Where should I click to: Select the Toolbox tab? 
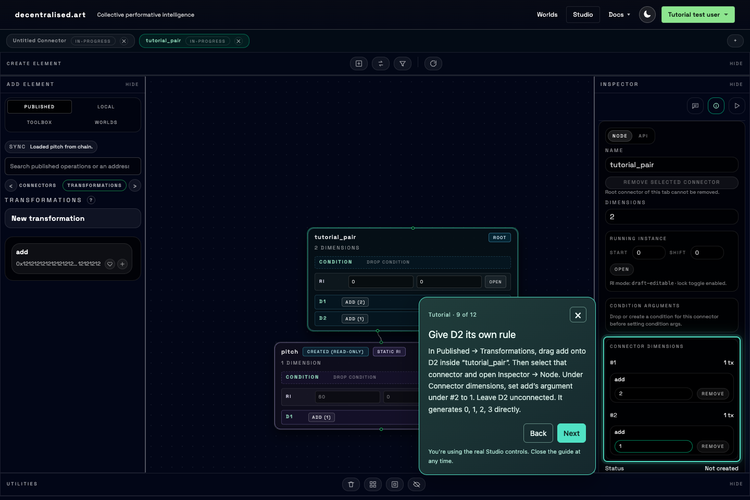click(x=40, y=122)
